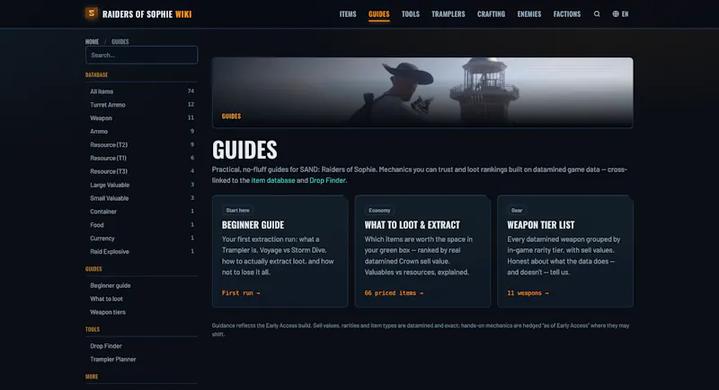The height and width of the screenshot is (390, 719).
Task: Open Currency category
Action: tap(142, 238)
